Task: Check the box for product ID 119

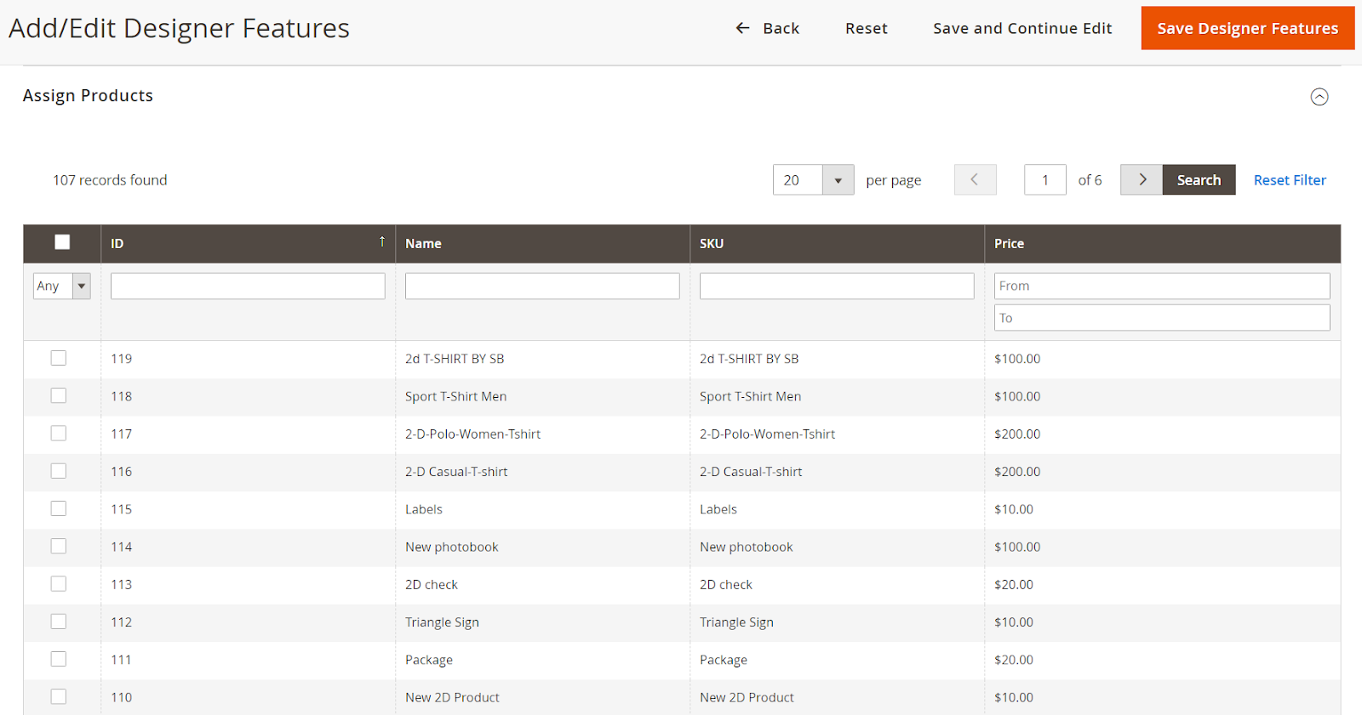Action: [59, 358]
